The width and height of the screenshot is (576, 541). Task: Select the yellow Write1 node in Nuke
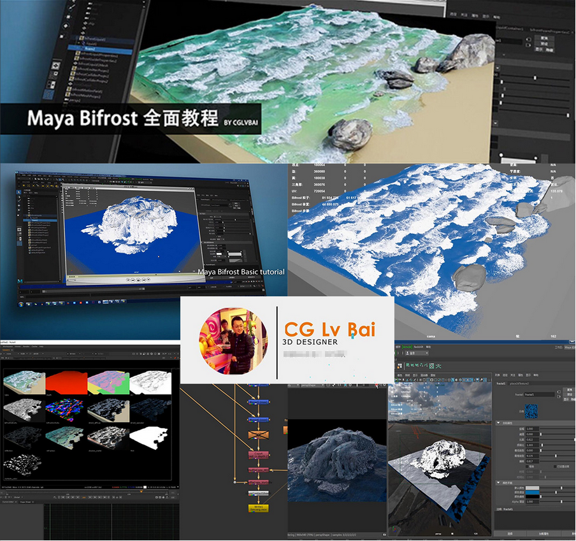258,509
